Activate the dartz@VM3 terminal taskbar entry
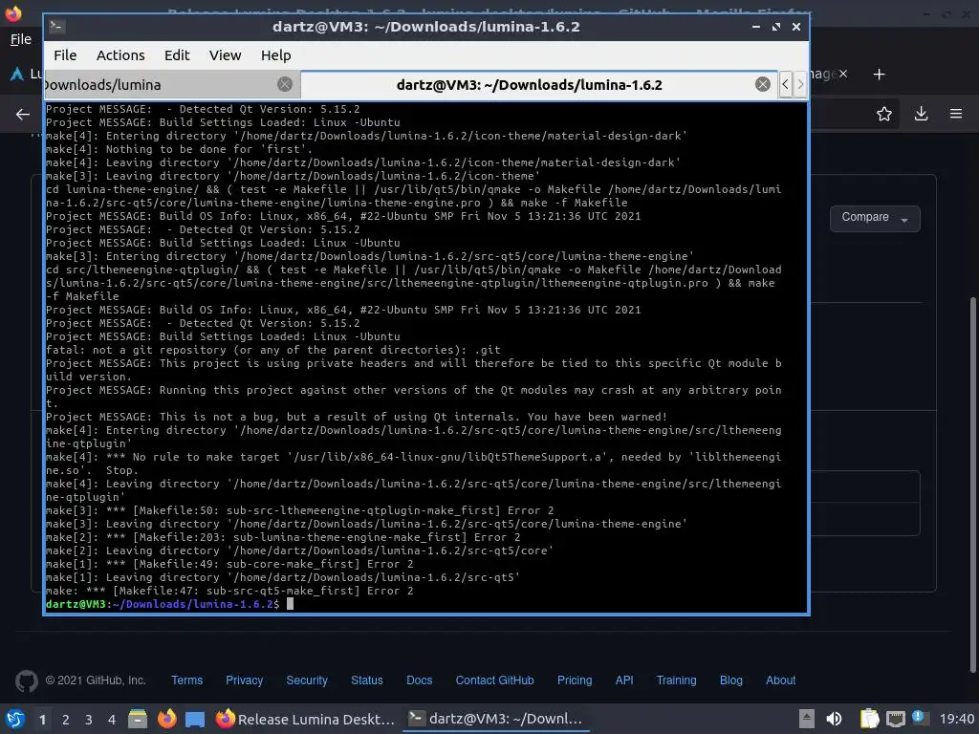This screenshot has height=734, width=979. coord(496,719)
